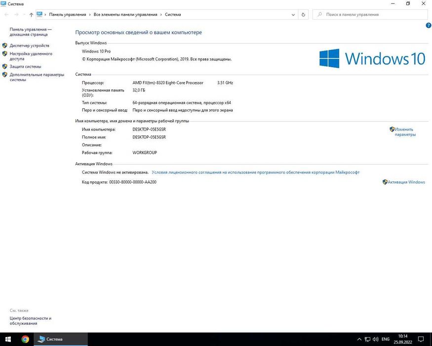Click the first 'DESKTOP-05E5GSR' computer name value

coord(149,130)
